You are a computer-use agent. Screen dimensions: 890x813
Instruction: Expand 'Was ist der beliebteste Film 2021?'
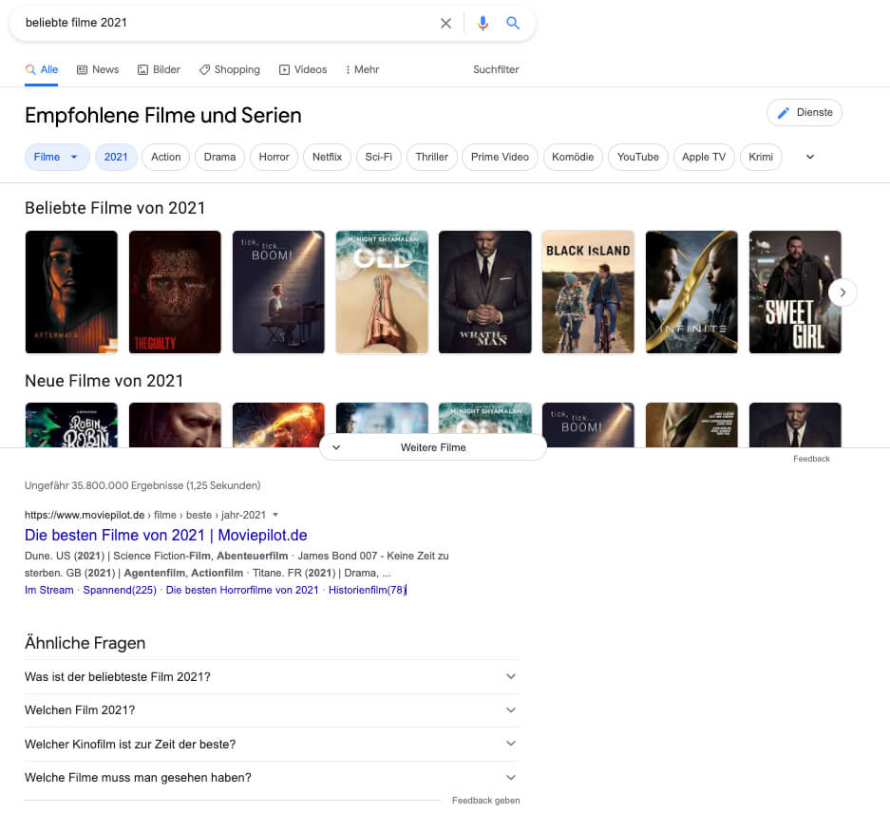[272, 677]
